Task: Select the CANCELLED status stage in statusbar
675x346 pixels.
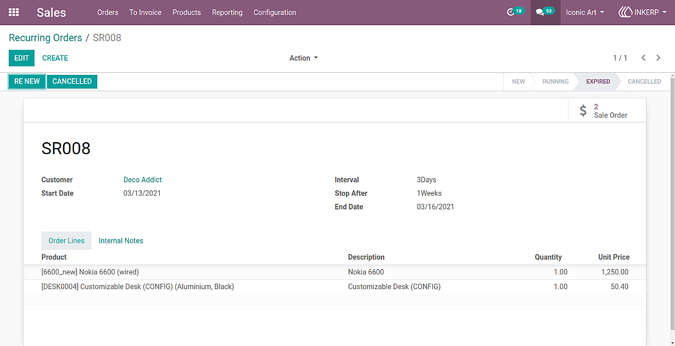Action: (644, 81)
